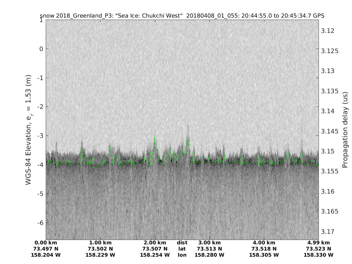Click the "73.513 N" latitude label
This screenshot has width=352, height=264.
[x=209, y=249]
